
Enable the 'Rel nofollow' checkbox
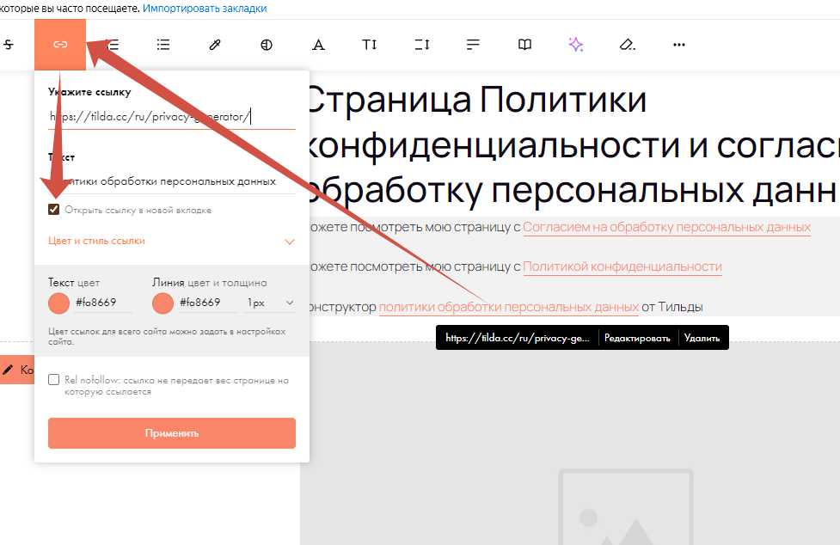click(53, 380)
